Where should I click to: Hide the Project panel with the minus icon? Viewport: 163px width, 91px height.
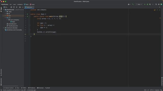(23, 7)
